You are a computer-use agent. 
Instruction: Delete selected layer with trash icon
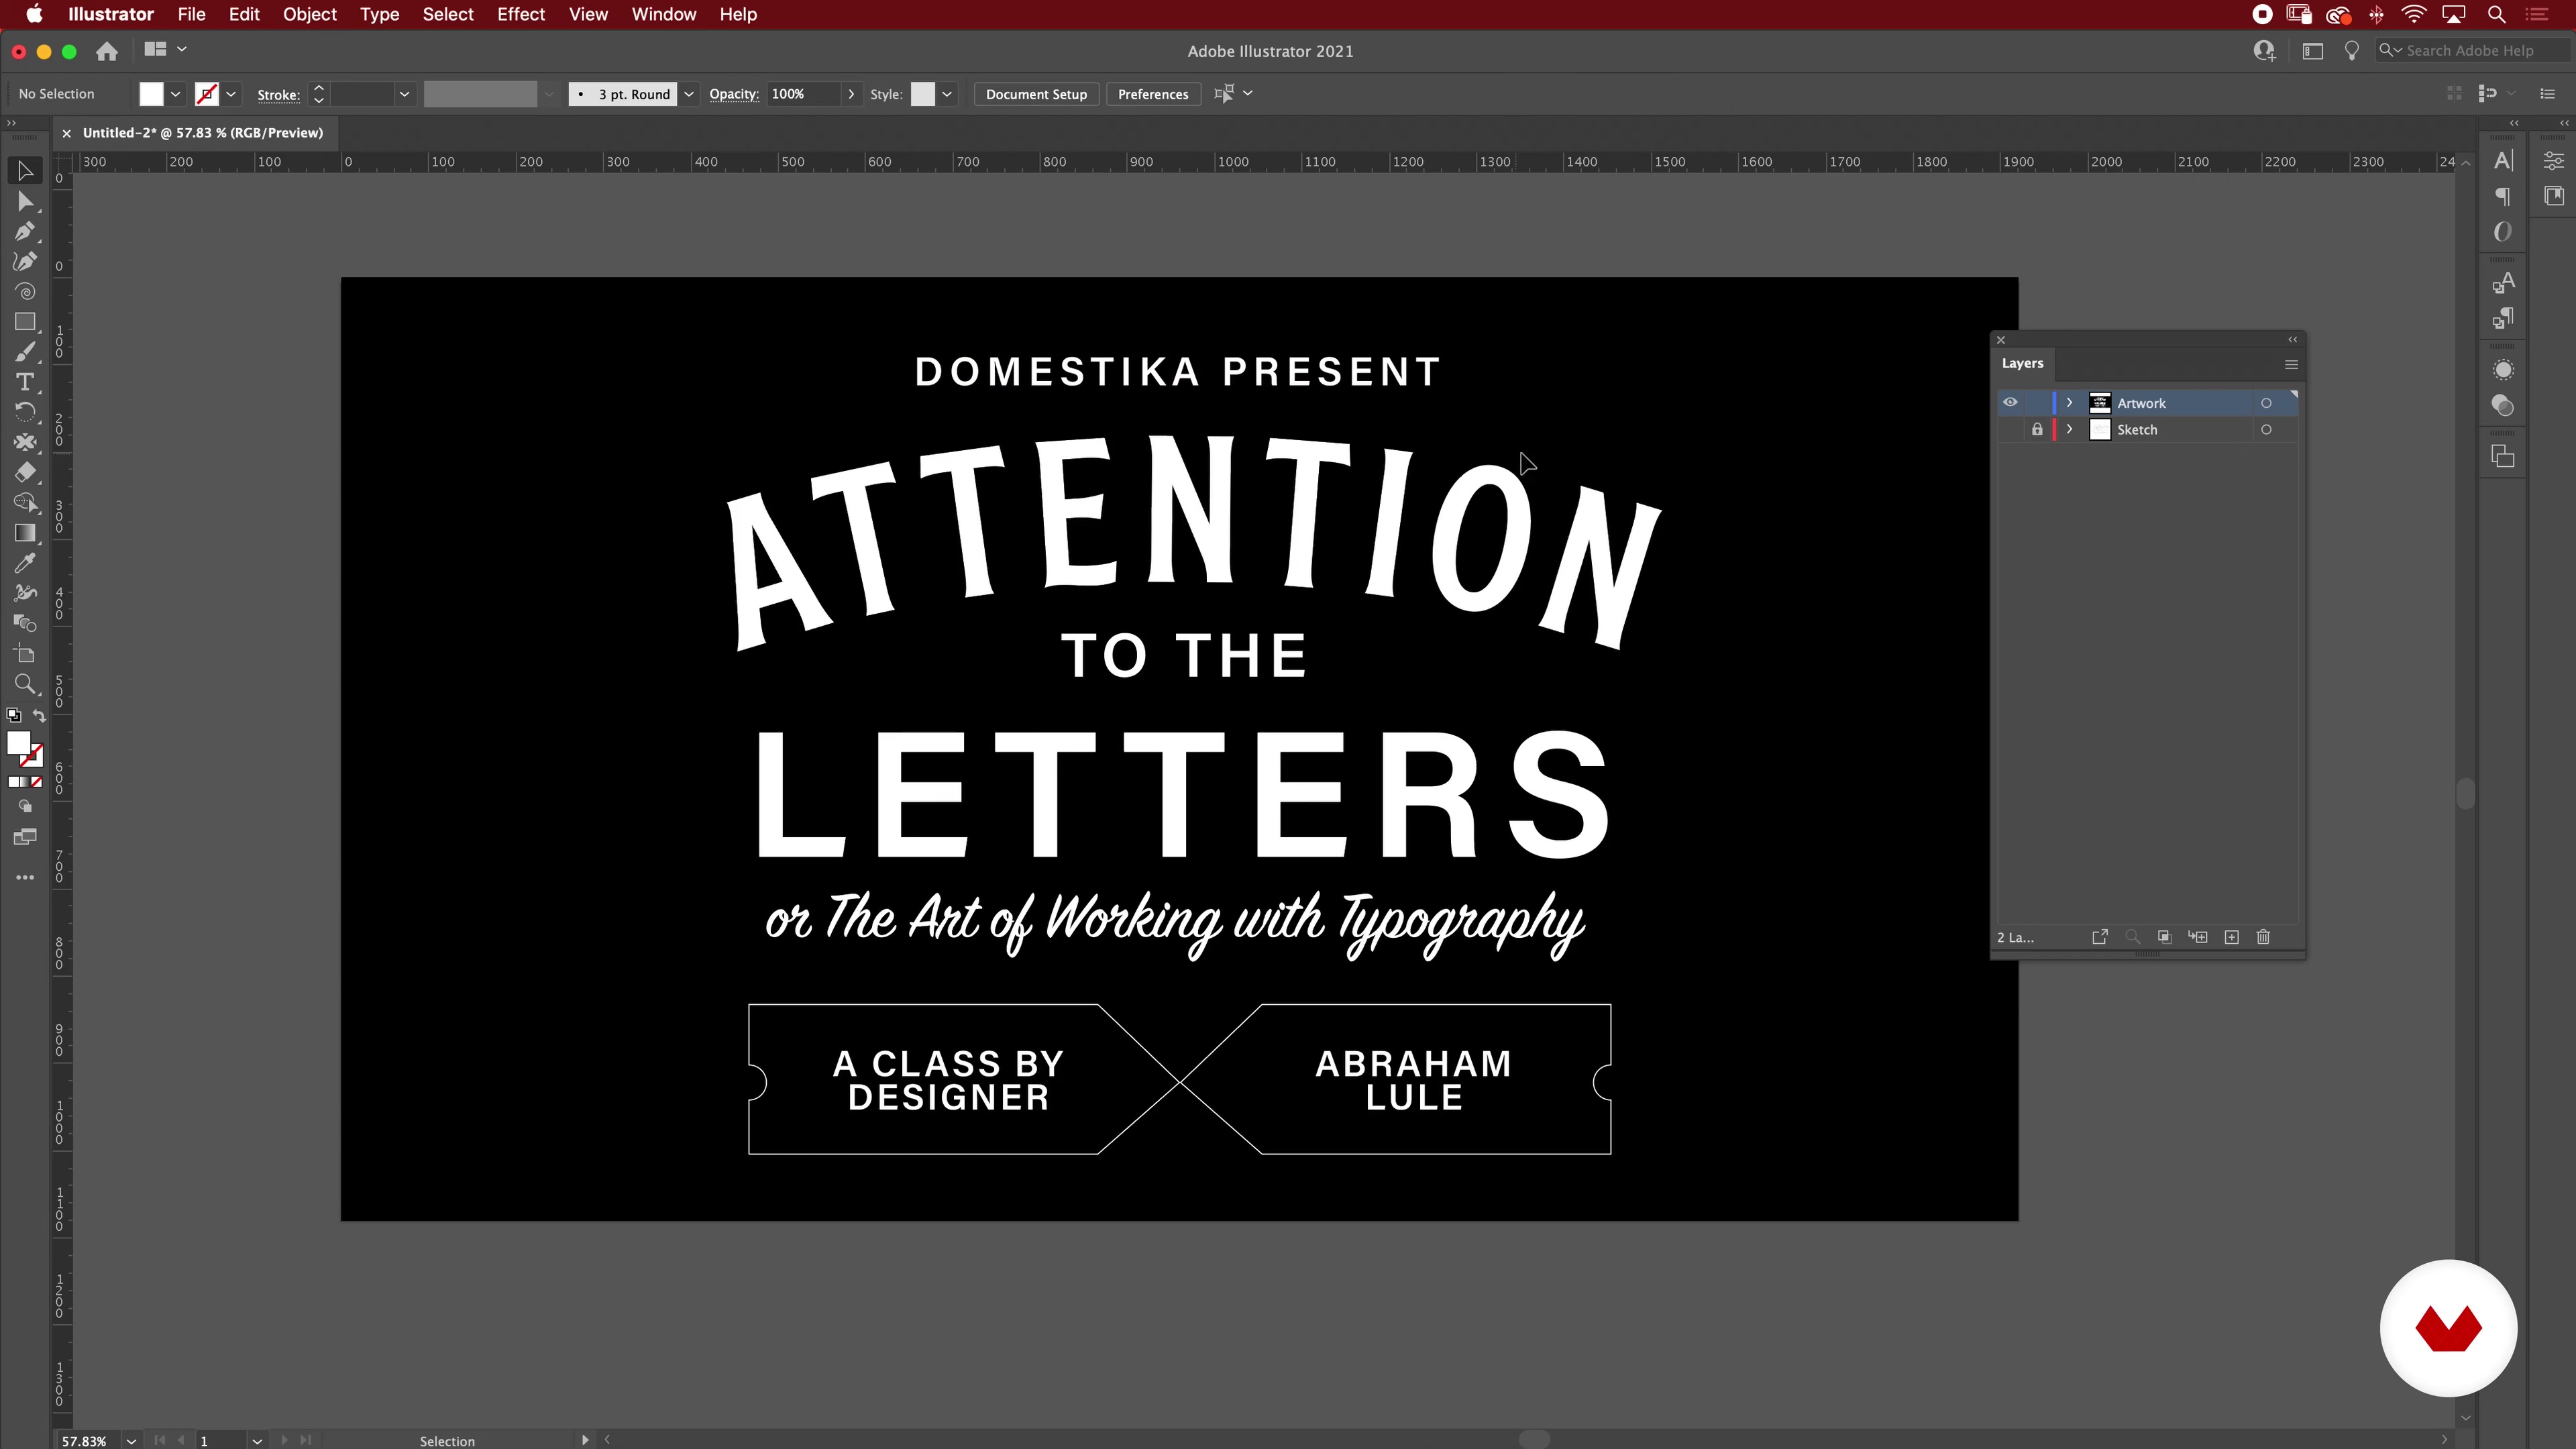coord(2263,937)
